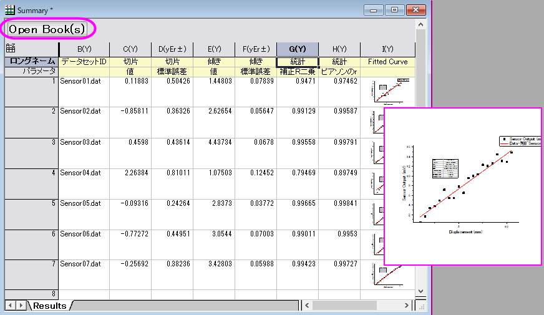Click the パラメータ row label
Image resolution: width=544 pixels, height=315 pixels.
click(32, 72)
